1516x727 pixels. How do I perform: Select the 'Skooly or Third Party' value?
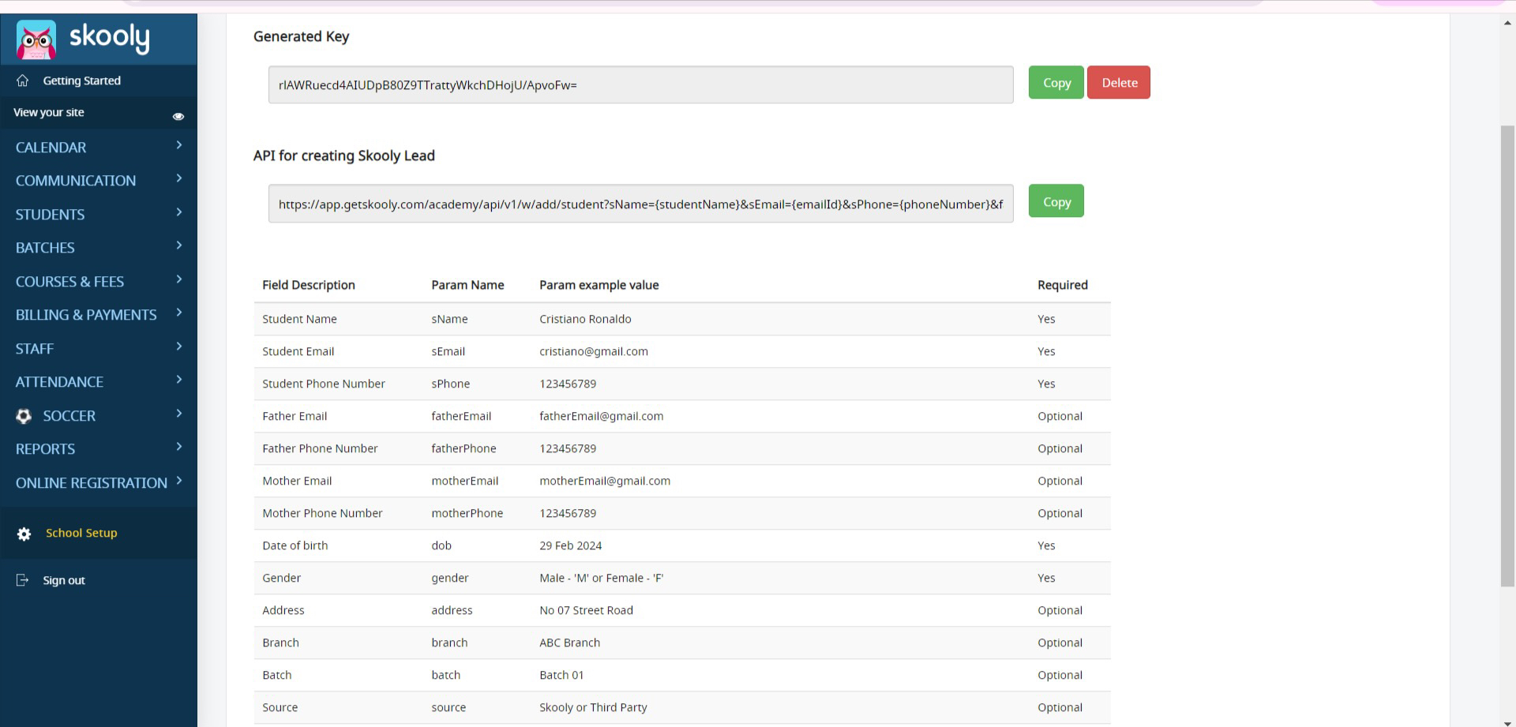coord(593,707)
